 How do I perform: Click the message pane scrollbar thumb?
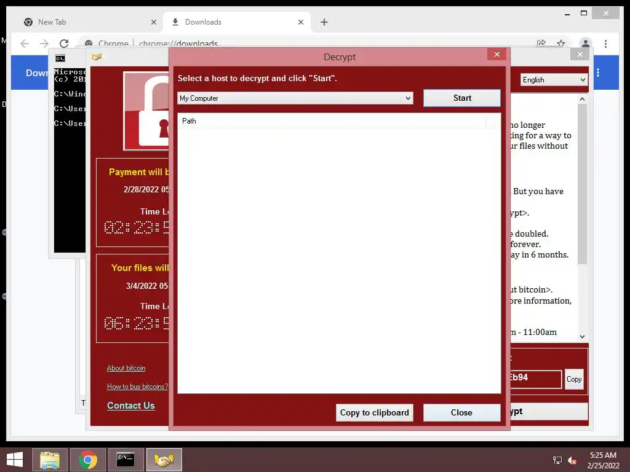click(582, 184)
